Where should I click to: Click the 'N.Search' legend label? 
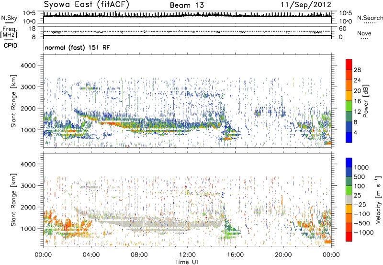point(370,18)
